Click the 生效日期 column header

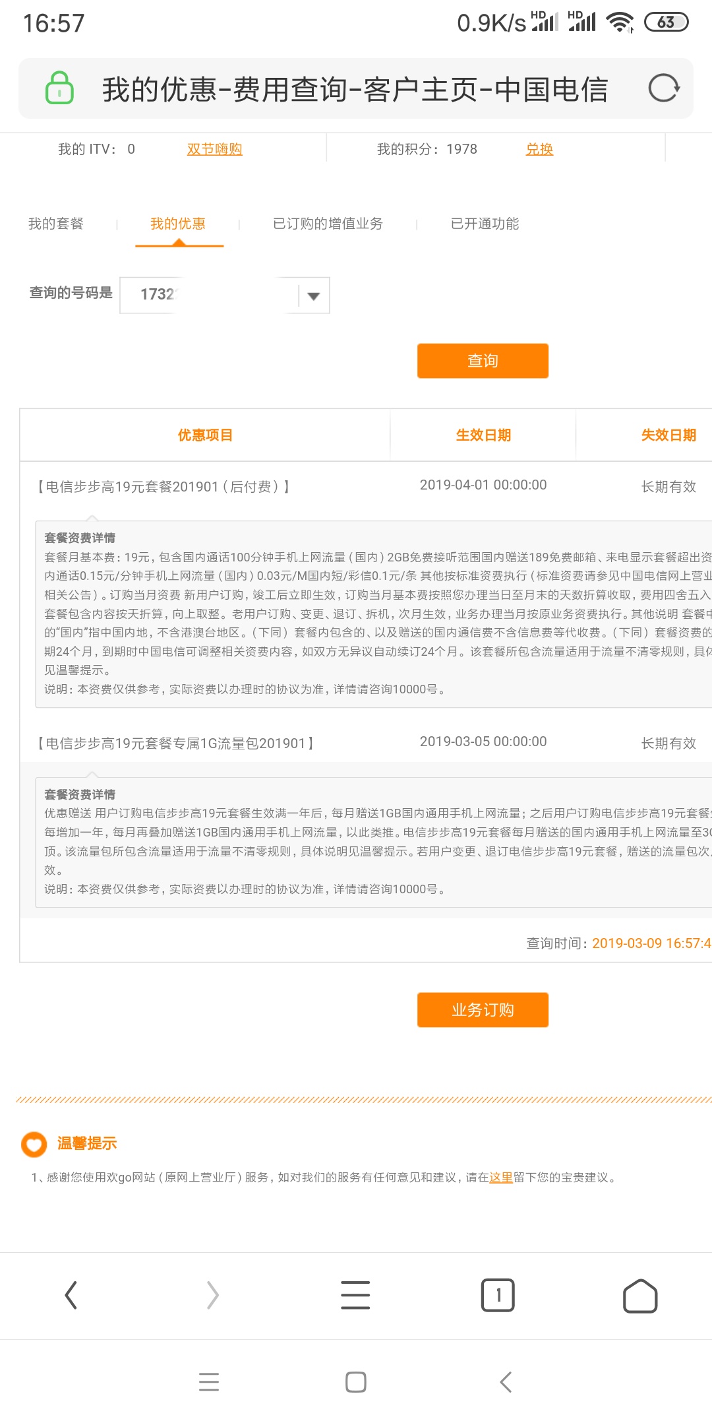[x=483, y=435]
